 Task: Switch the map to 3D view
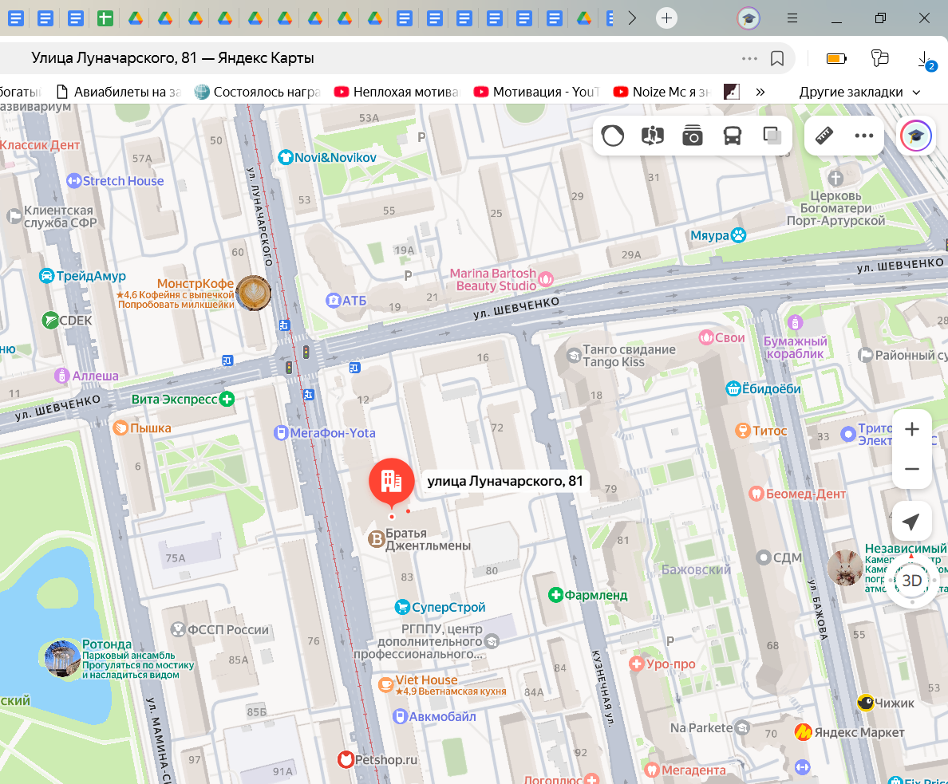(911, 581)
